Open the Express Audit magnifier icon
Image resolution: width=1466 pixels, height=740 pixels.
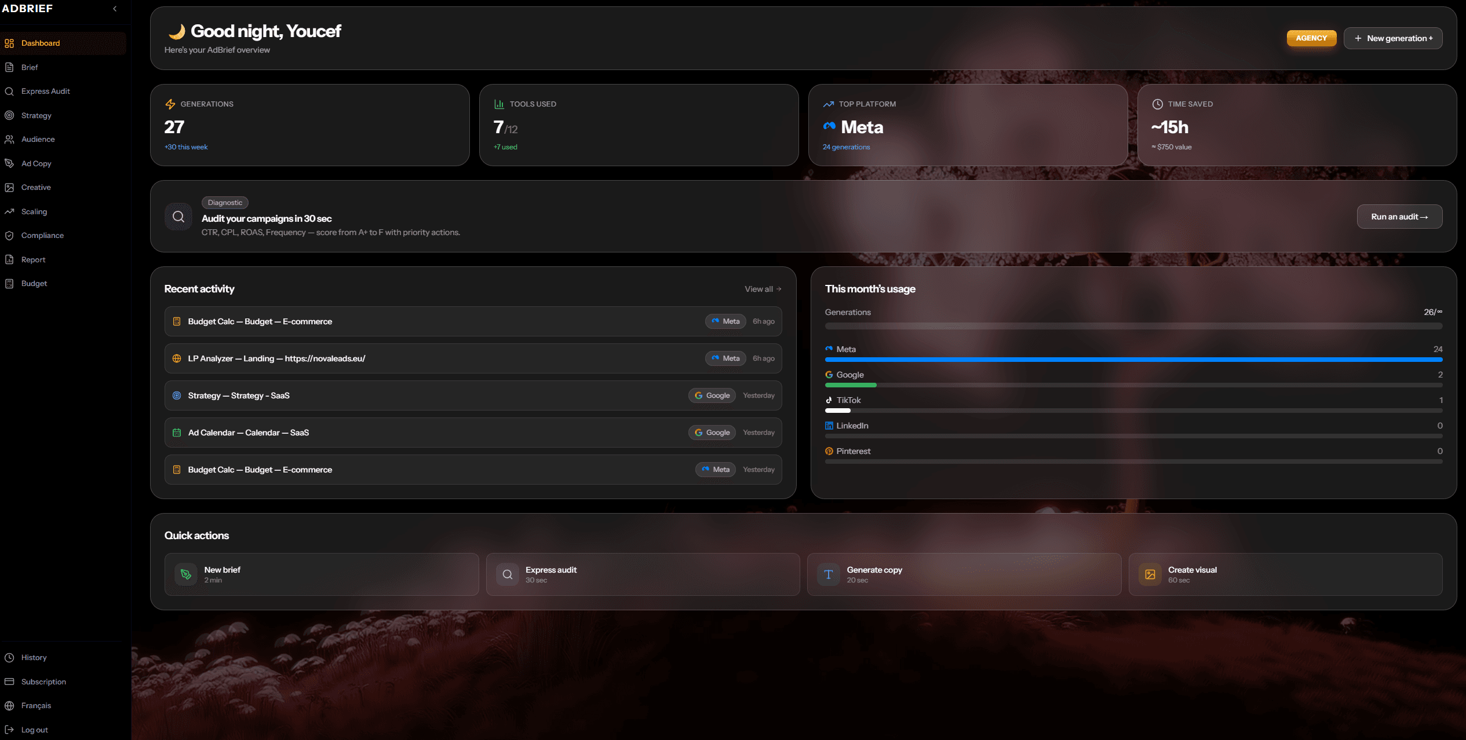coord(9,91)
